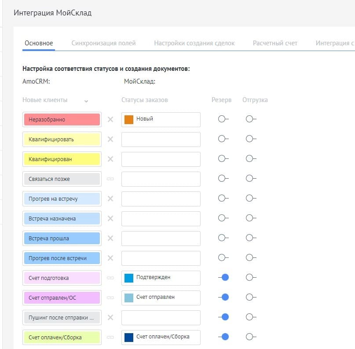
Task: Click X icon beside Квалифицировать
Action: click(x=110, y=139)
